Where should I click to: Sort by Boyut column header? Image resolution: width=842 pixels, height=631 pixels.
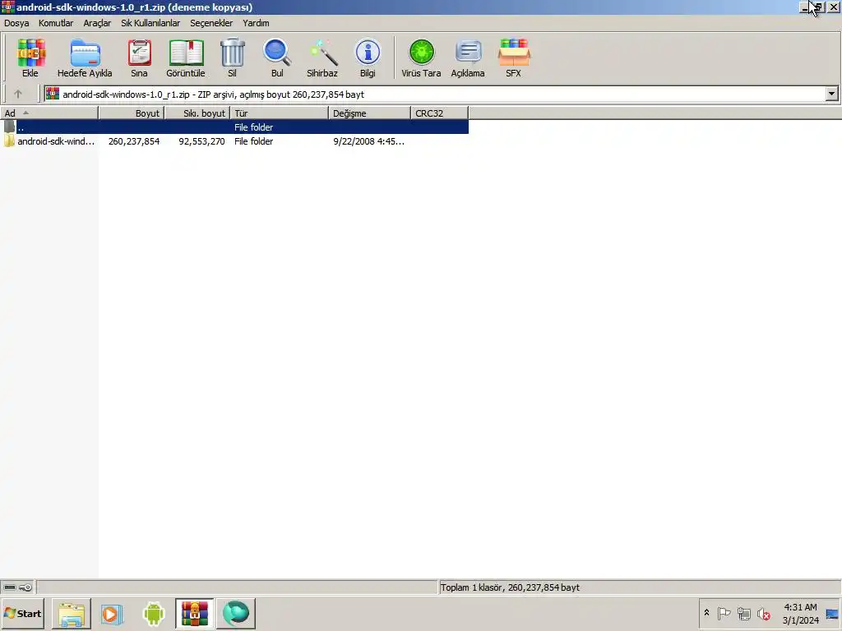point(132,113)
